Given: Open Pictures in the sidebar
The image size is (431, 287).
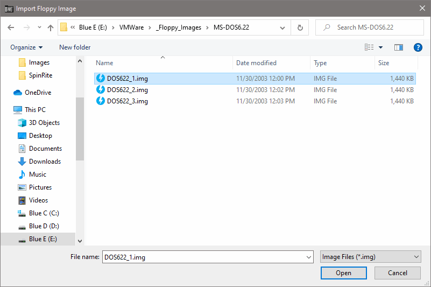Looking at the screenshot, I should [40, 187].
